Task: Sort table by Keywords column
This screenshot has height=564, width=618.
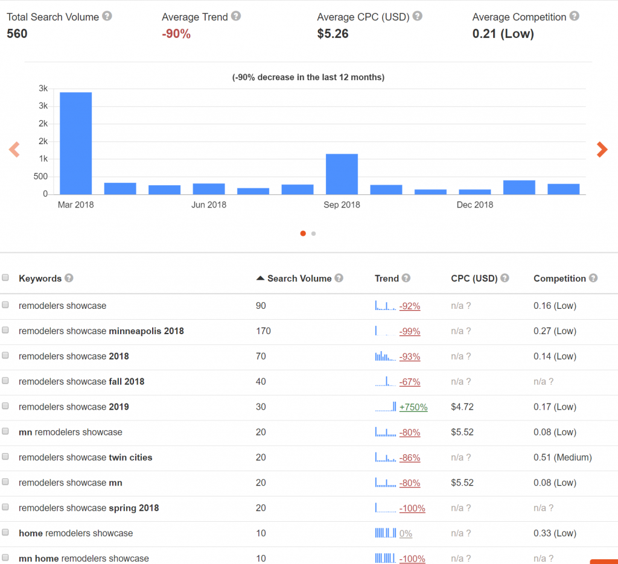Action: coord(40,279)
